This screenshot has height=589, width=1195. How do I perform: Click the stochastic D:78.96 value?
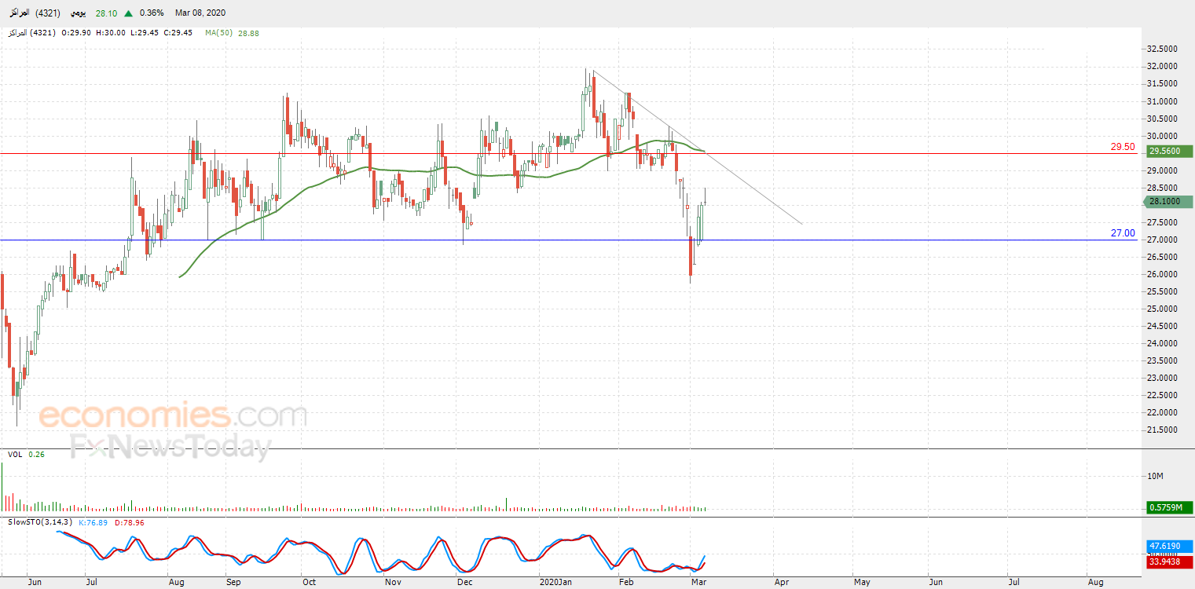(130, 522)
